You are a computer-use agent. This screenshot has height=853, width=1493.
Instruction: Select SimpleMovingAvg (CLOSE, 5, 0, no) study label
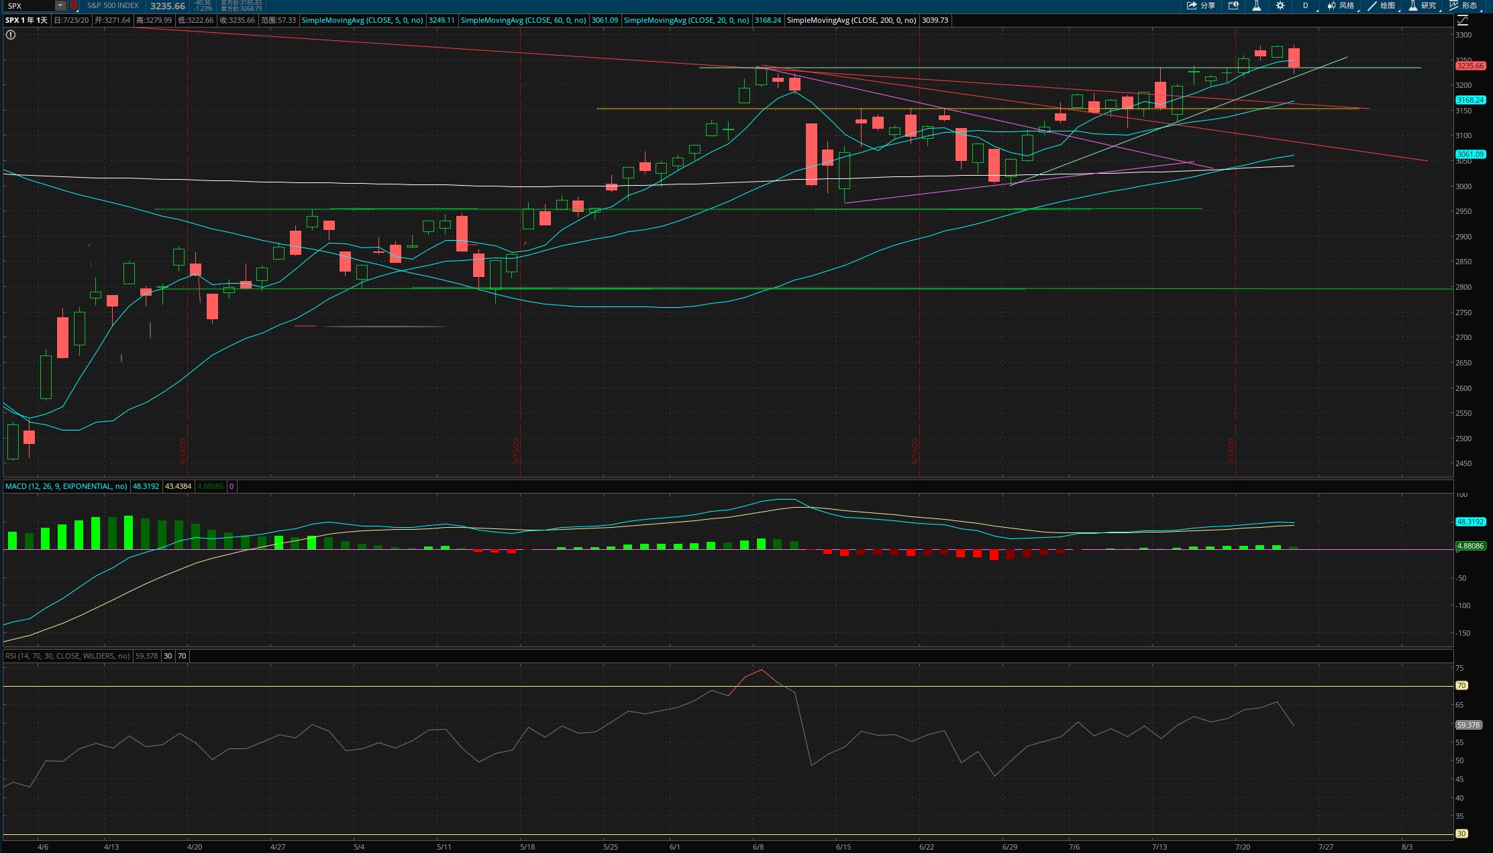[362, 20]
